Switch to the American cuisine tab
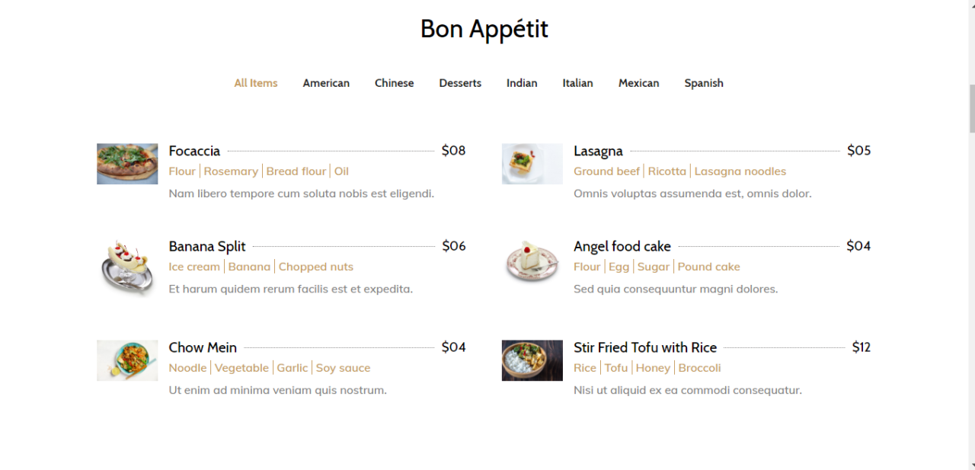This screenshot has width=975, height=470. (326, 82)
